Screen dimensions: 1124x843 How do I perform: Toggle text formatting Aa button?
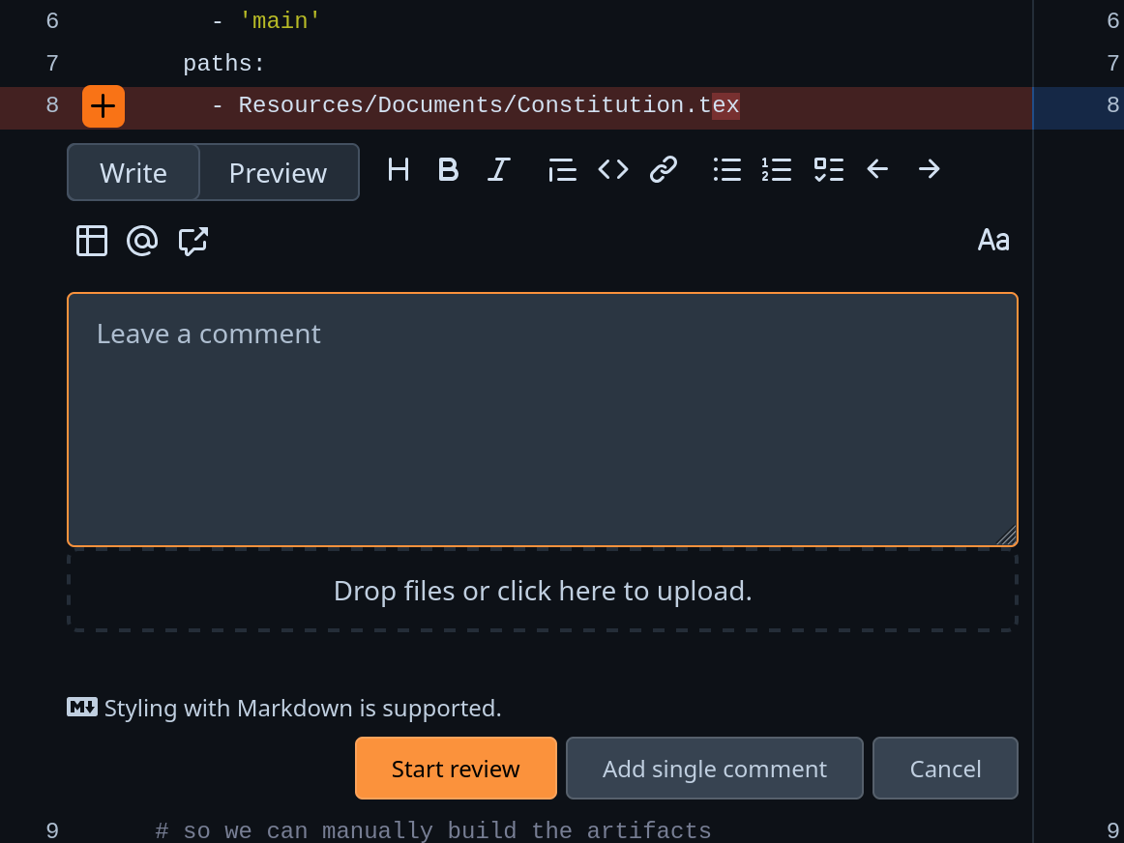point(993,241)
